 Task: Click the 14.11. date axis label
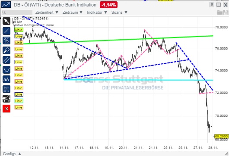coord(64,148)
